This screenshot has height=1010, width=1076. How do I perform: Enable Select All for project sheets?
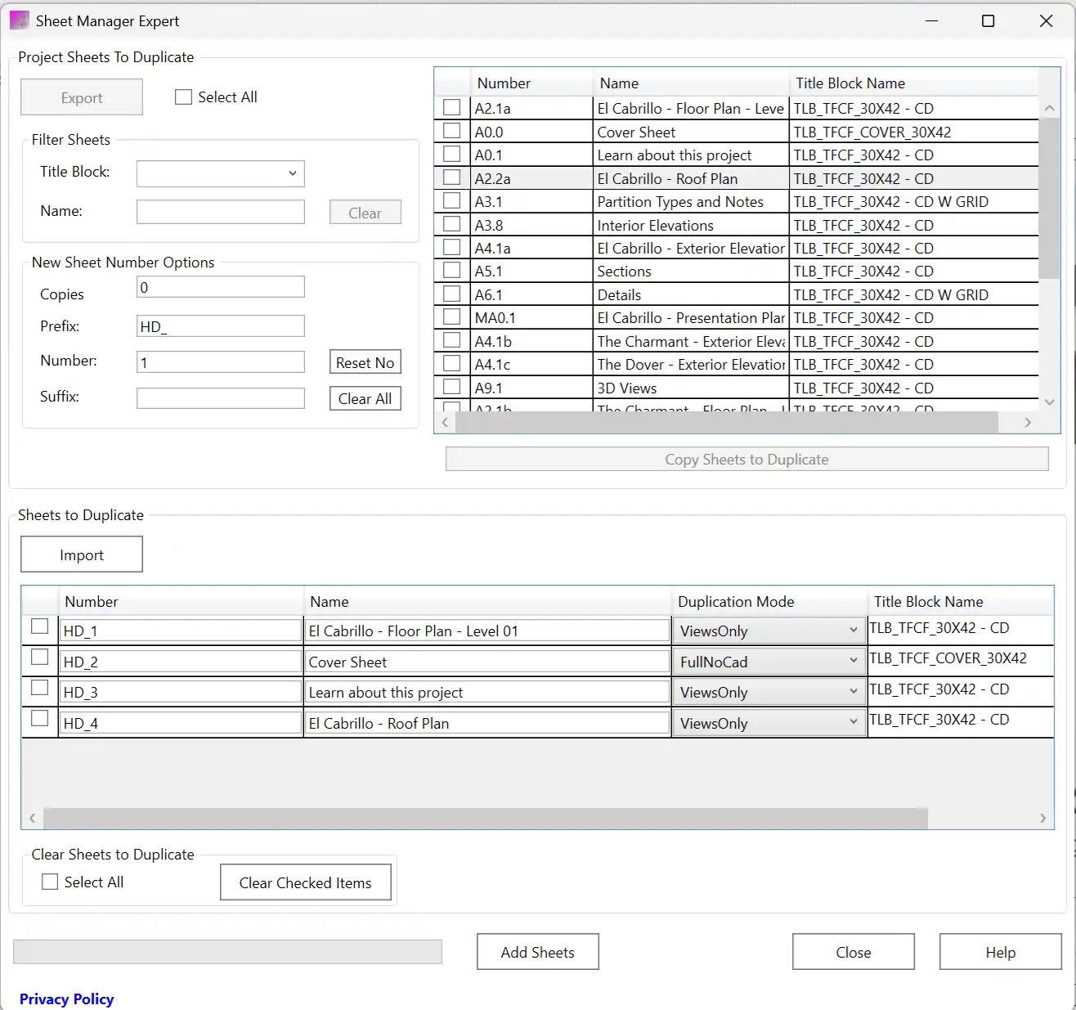[184, 97]
